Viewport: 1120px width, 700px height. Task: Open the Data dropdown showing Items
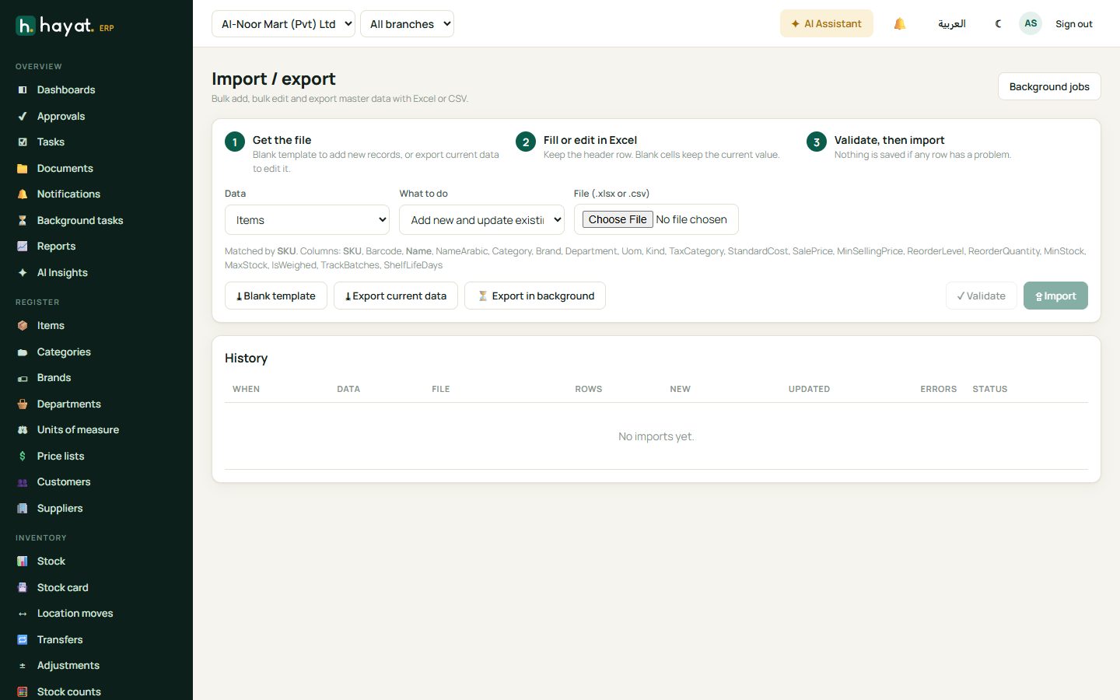coord(307,220)
